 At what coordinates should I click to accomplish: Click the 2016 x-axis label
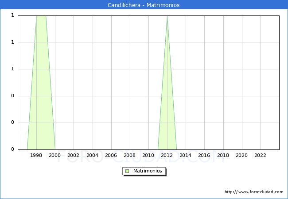204,155
